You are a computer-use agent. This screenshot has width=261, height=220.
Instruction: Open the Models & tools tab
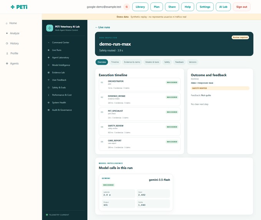[x=152, y=62]
